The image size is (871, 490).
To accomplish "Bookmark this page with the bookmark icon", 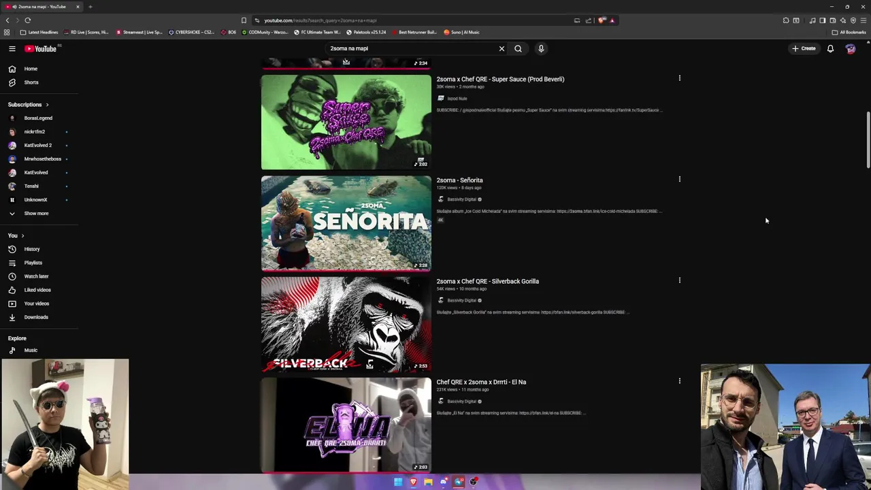I will (x=244, y=20).
